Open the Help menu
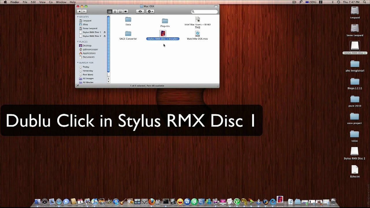 point(73,2)
